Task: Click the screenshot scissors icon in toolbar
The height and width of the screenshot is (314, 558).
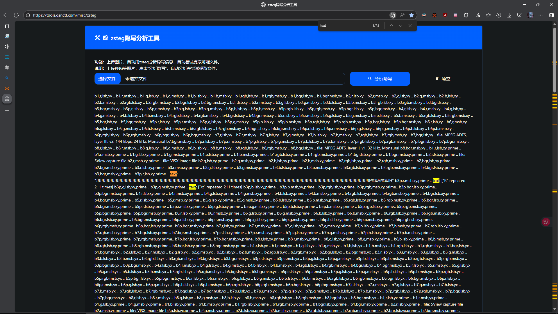Action: pos(520,15)
